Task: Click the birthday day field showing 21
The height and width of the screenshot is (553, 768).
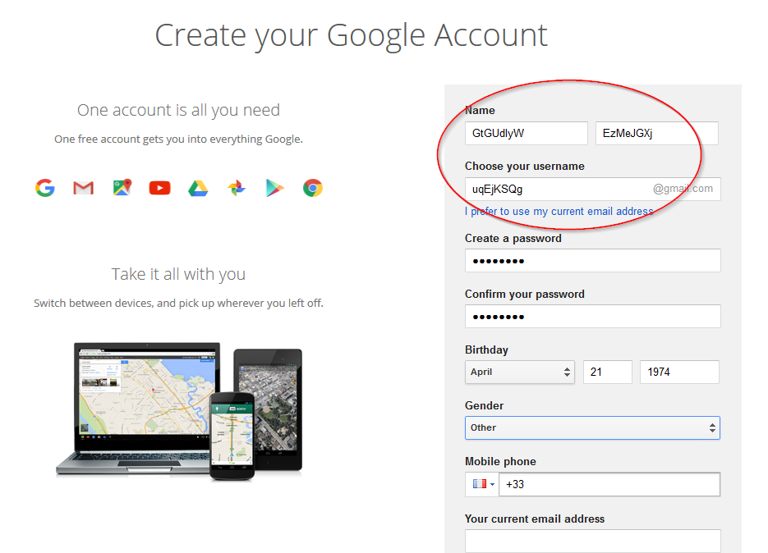Action: click(608, 372)
